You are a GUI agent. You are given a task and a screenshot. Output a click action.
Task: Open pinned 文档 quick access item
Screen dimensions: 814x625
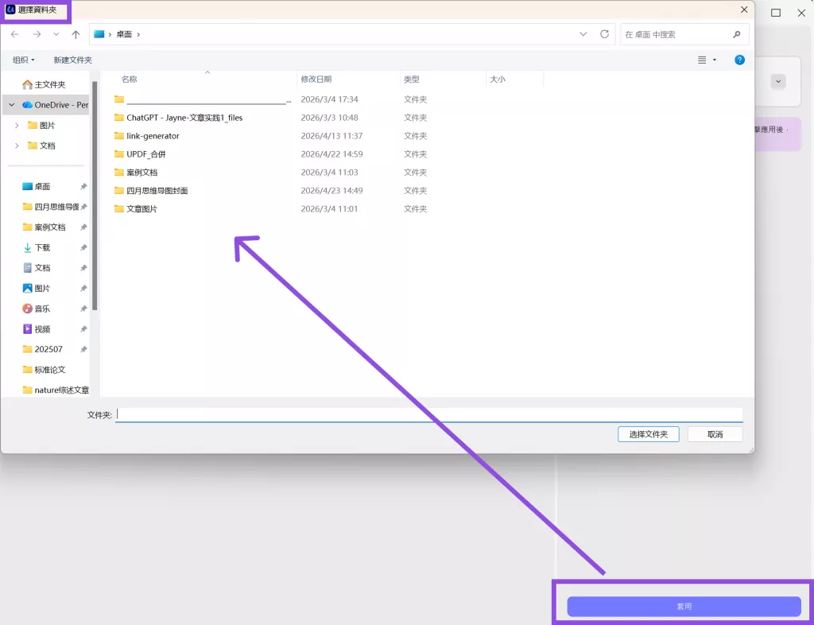point(37,268)
